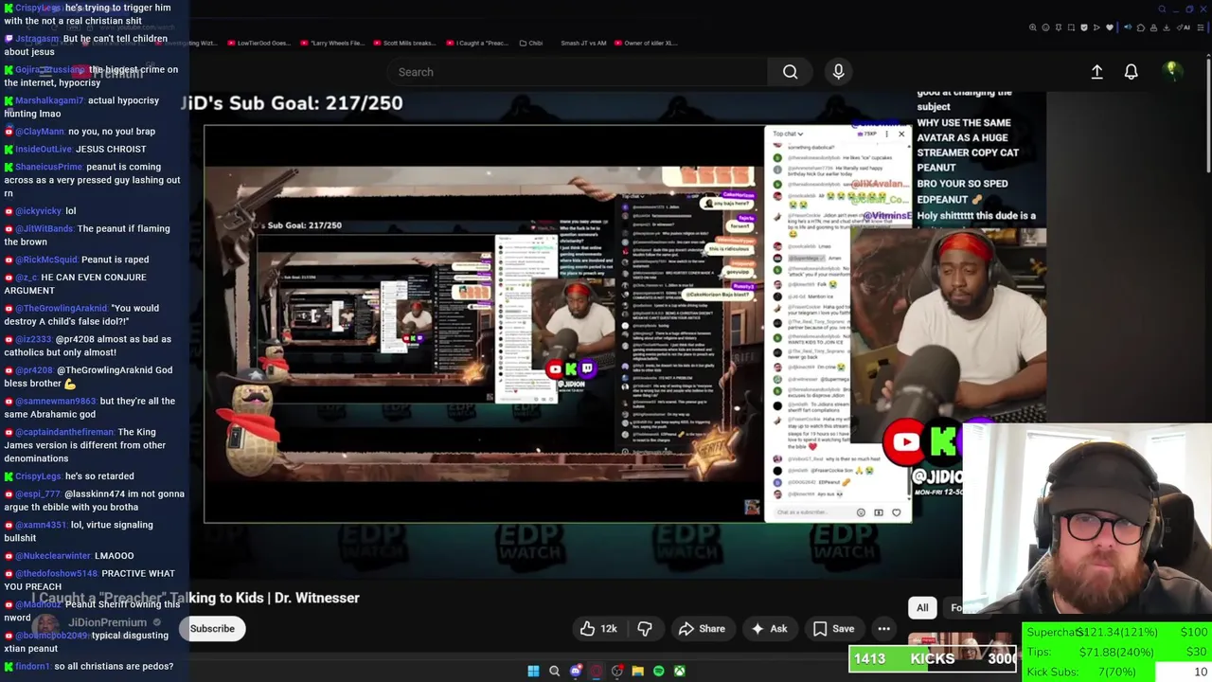This screenshot has width=1212, height=682.
Task: Open 'Larry Wheels File...' bookmark
Action: 332,43
